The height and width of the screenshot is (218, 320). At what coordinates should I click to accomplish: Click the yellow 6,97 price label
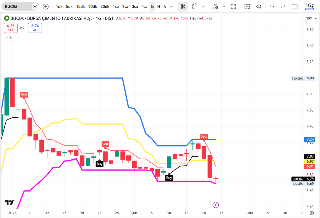tap(309, 162)
